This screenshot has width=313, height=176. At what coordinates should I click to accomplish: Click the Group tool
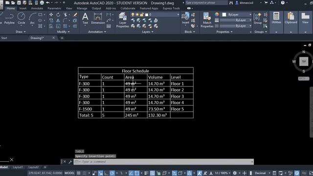click(x=258, y=19)
